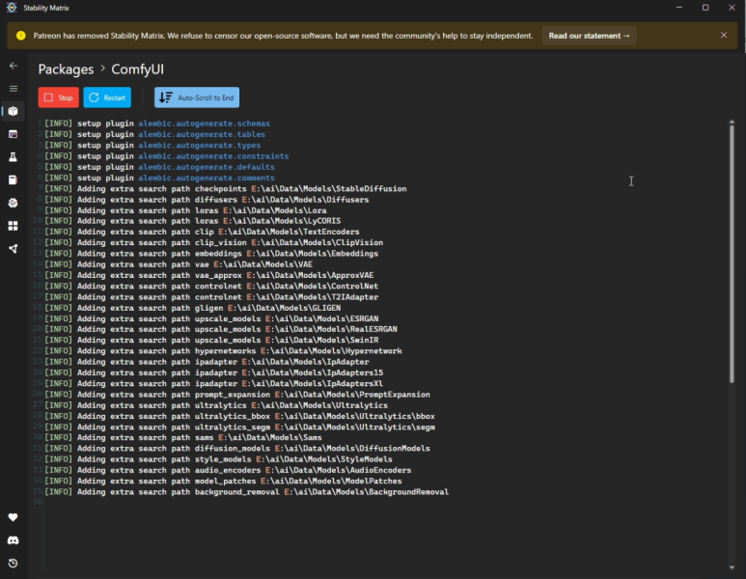Screen dimensions: 746x579
Task: Click the StyleModels path log line
Action: [218, 459]
